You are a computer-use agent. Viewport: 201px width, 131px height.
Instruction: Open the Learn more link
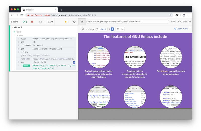(x=181, y=29)
